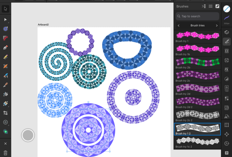The width and height of the screenshot is (232, 157).
Task: Select brush Brush try 1c 2
Action: pyautogui.click(x=197, y=142)
